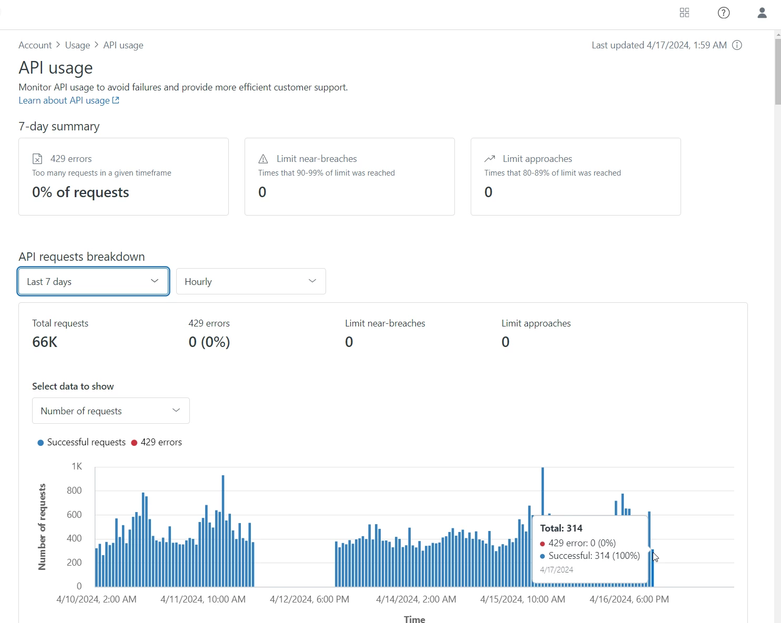Click the "Total: 314" tooltip text

coord(561,528)
